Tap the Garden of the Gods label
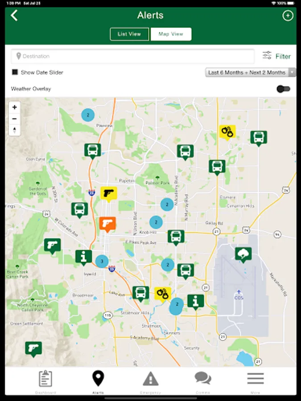The height and width of the screenshot is (401, 301). (37, 191)
